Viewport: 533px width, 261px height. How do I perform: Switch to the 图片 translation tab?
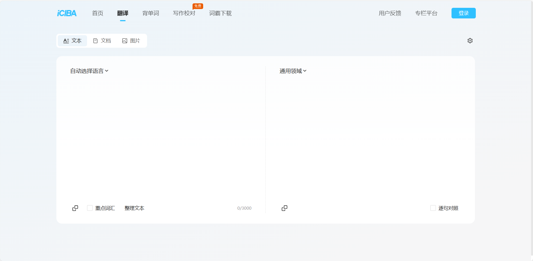point(131,41)
